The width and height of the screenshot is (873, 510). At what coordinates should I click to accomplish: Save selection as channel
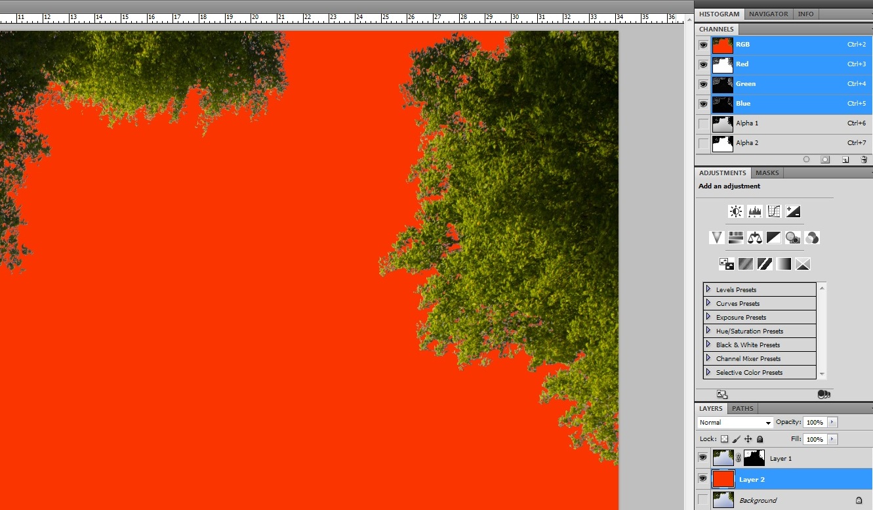pos(826,159)
